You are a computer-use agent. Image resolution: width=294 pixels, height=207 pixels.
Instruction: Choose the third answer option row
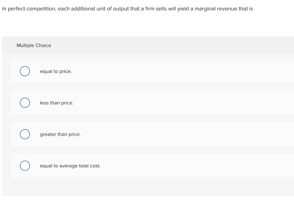(144, 134)
